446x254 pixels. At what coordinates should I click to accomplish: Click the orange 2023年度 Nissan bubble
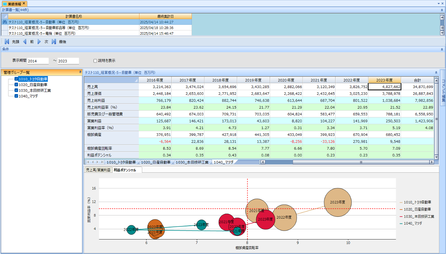point(155,226)
